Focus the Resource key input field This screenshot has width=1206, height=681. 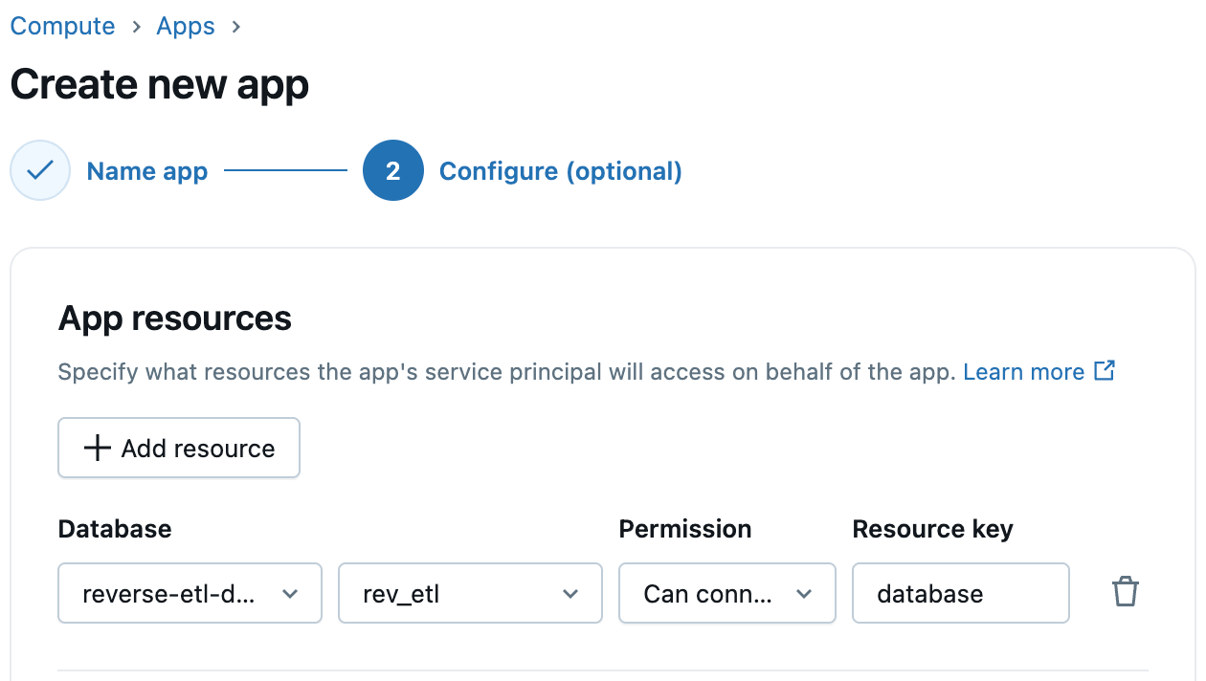[x=960, y=594]
